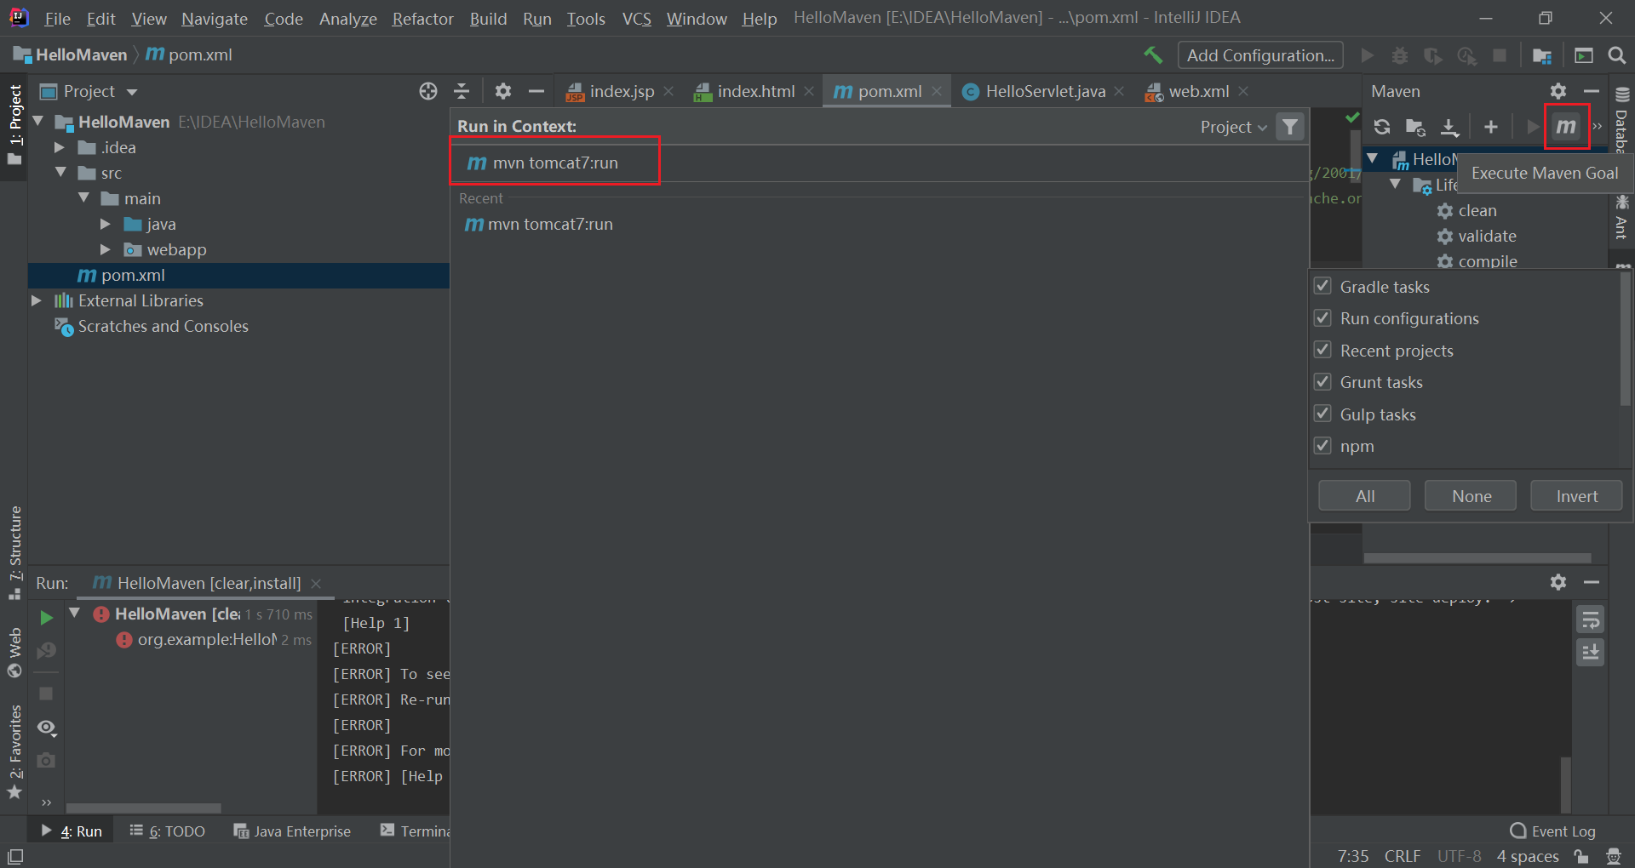Image resolution: width=1635 pixels, height=868 pixels.
Task: Open the Project scope dropdown
Action: coord(1232,126)
